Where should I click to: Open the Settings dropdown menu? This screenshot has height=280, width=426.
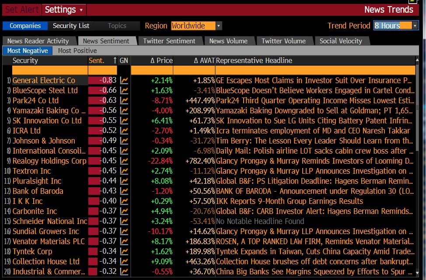[64, 10]
